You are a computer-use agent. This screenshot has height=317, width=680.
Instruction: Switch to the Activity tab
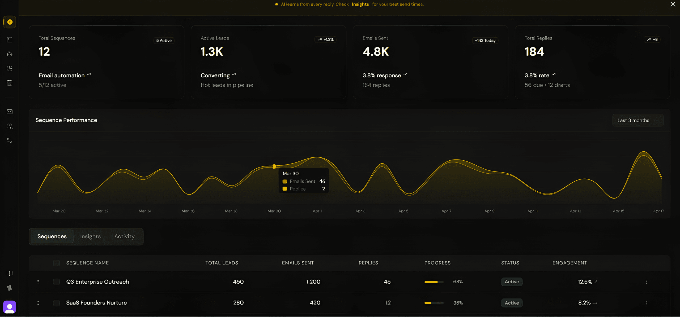pos(124,236)
